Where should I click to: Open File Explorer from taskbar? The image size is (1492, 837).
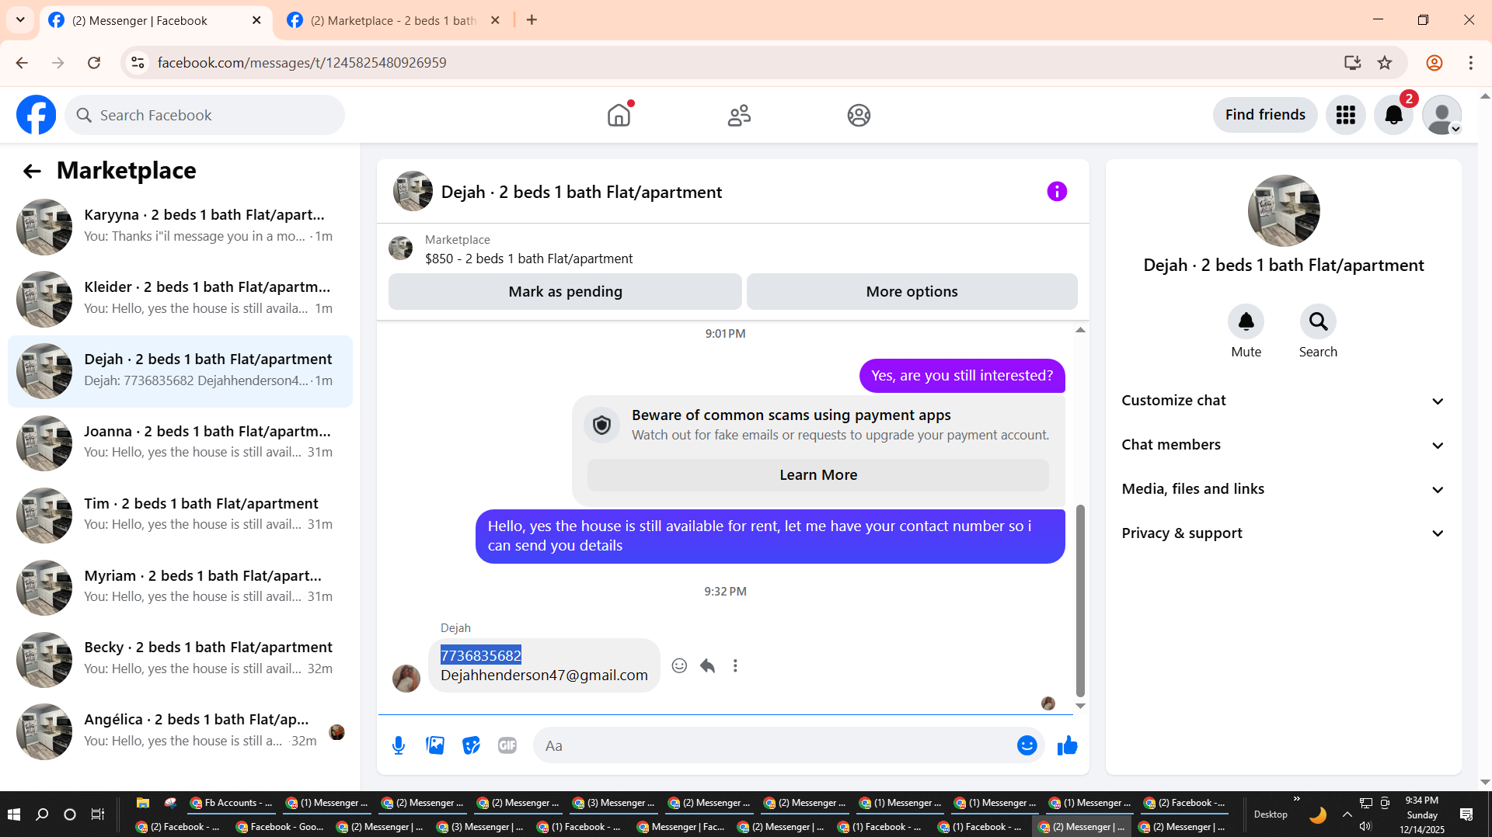coord(142,803)
